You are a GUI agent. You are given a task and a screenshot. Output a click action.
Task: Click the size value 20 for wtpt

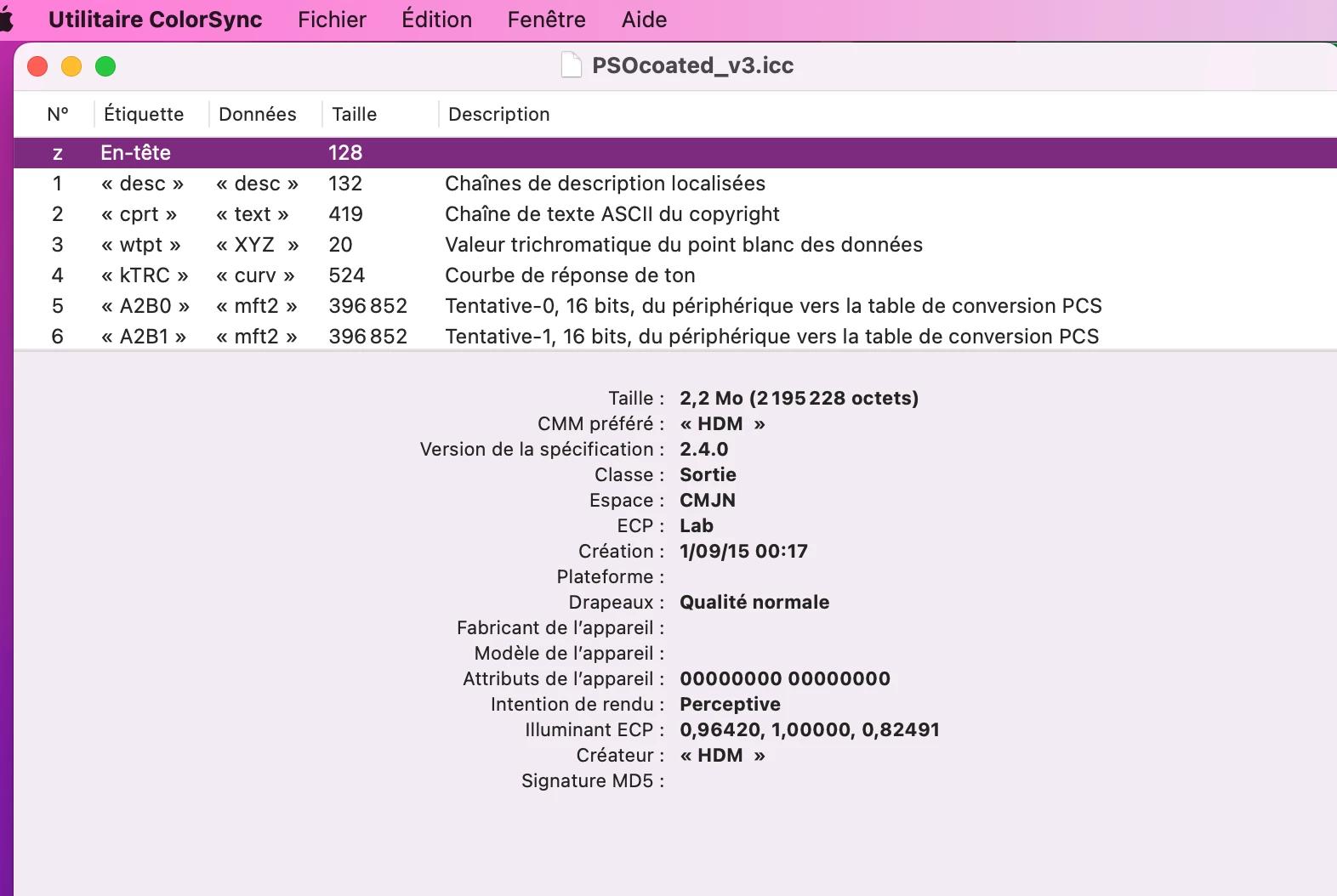coord(340,245)
